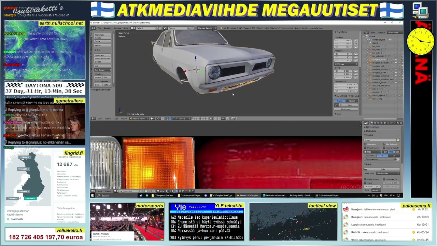Open the XYZ Euler rotation mode dropdown
Image resolution: width=437 pixels, height=246 pixels.
346,64
